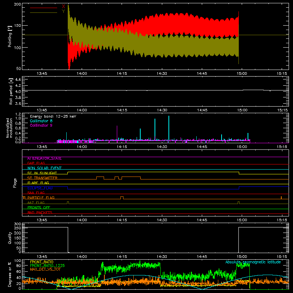Click the Normalized modulation axis title
Screen dimensions: 293x293
tap(9, 128)
